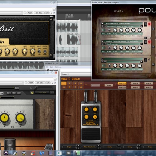Viewport: 156px width, 156px height.
Task: Click plus button in Brit amp header
Action: pyautogui.click(x=25, y=13)
